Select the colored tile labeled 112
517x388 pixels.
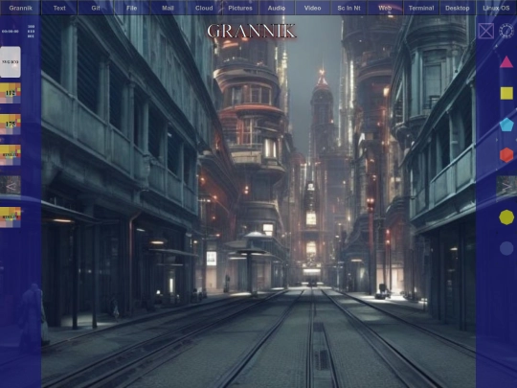(x=11, y=93)
